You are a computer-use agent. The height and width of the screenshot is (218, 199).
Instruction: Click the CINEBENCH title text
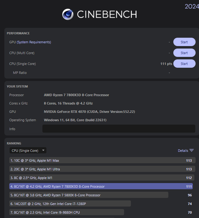tap(107, 14)
